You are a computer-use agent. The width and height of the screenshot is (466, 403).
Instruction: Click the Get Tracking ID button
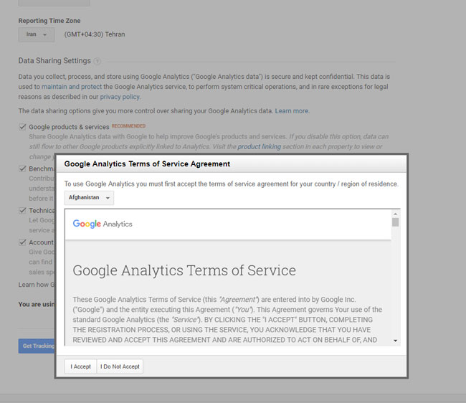[x=37, y=346]
